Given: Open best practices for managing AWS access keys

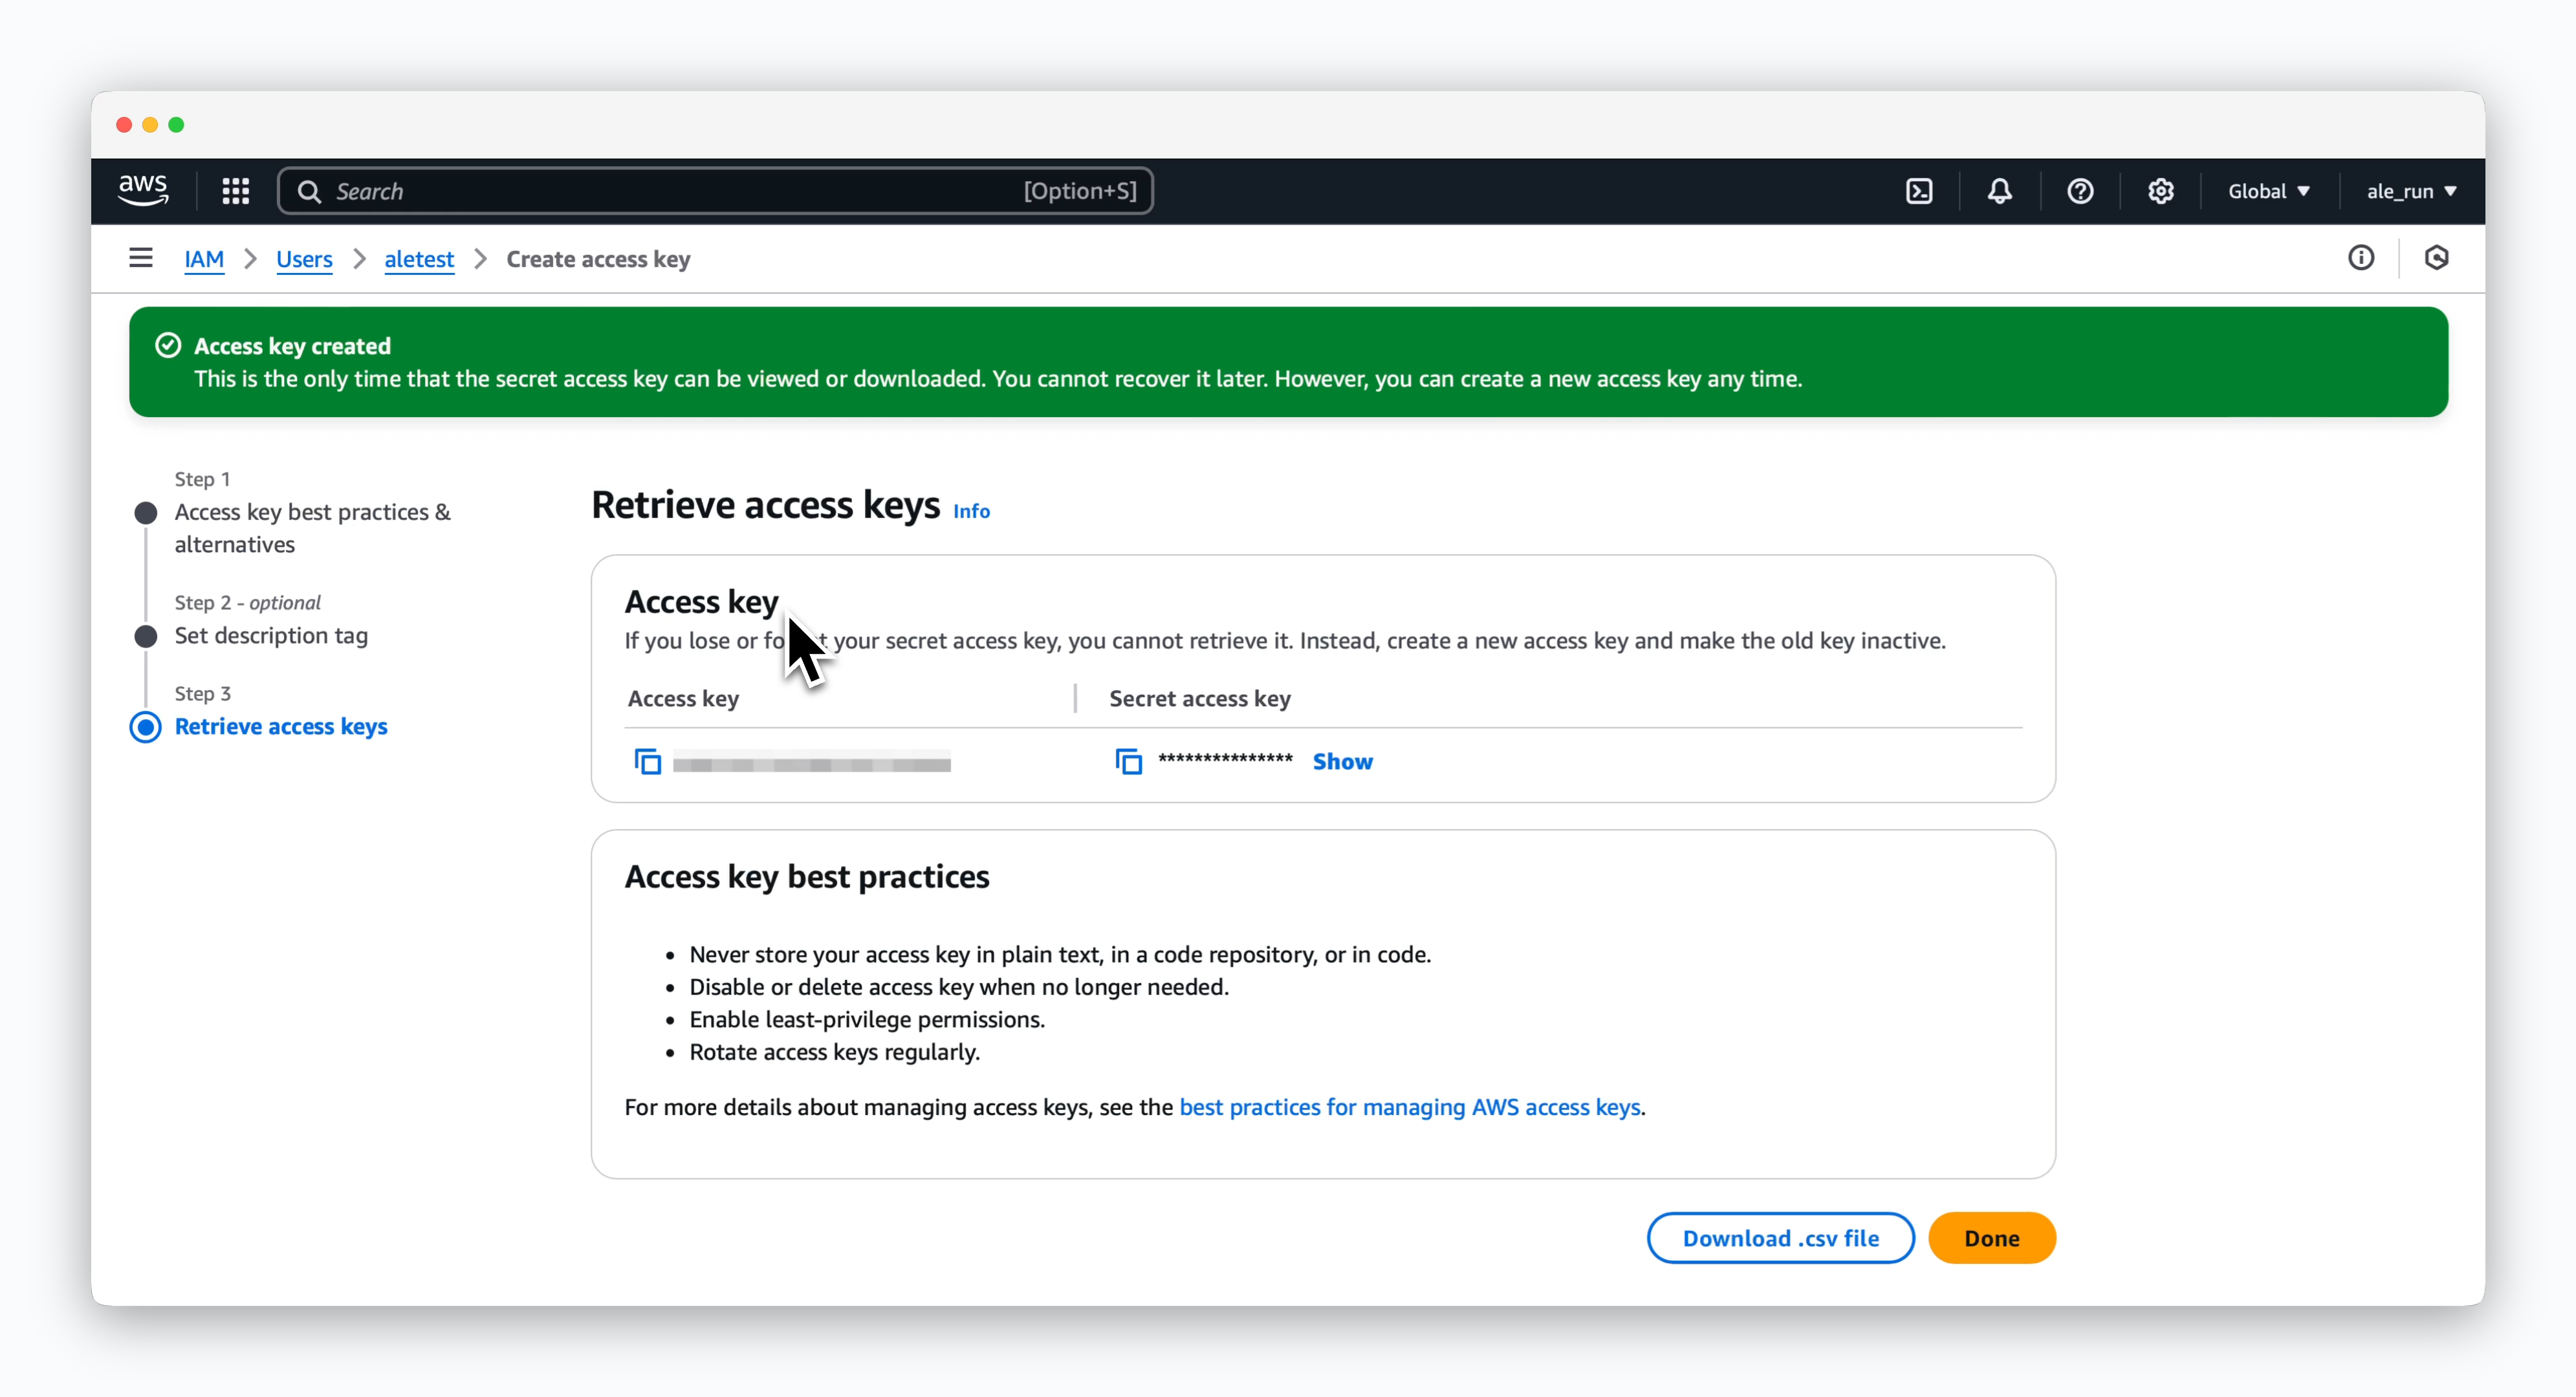Looking at the screenshot, I should (1410, 1107).
